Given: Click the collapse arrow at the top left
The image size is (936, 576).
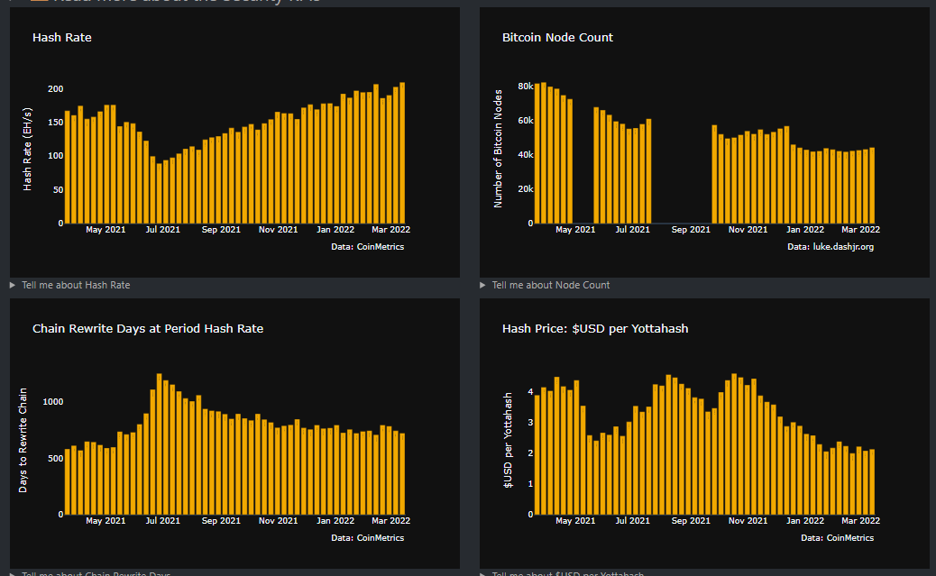Looking at the screenshot, I should 8,3.
